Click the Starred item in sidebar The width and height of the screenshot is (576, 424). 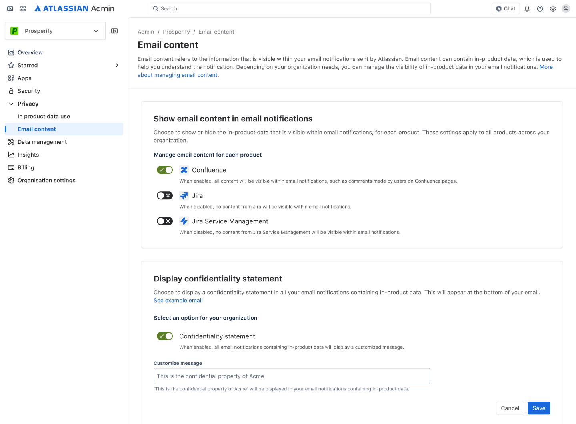pyautogui.click(x=64, y=65)
